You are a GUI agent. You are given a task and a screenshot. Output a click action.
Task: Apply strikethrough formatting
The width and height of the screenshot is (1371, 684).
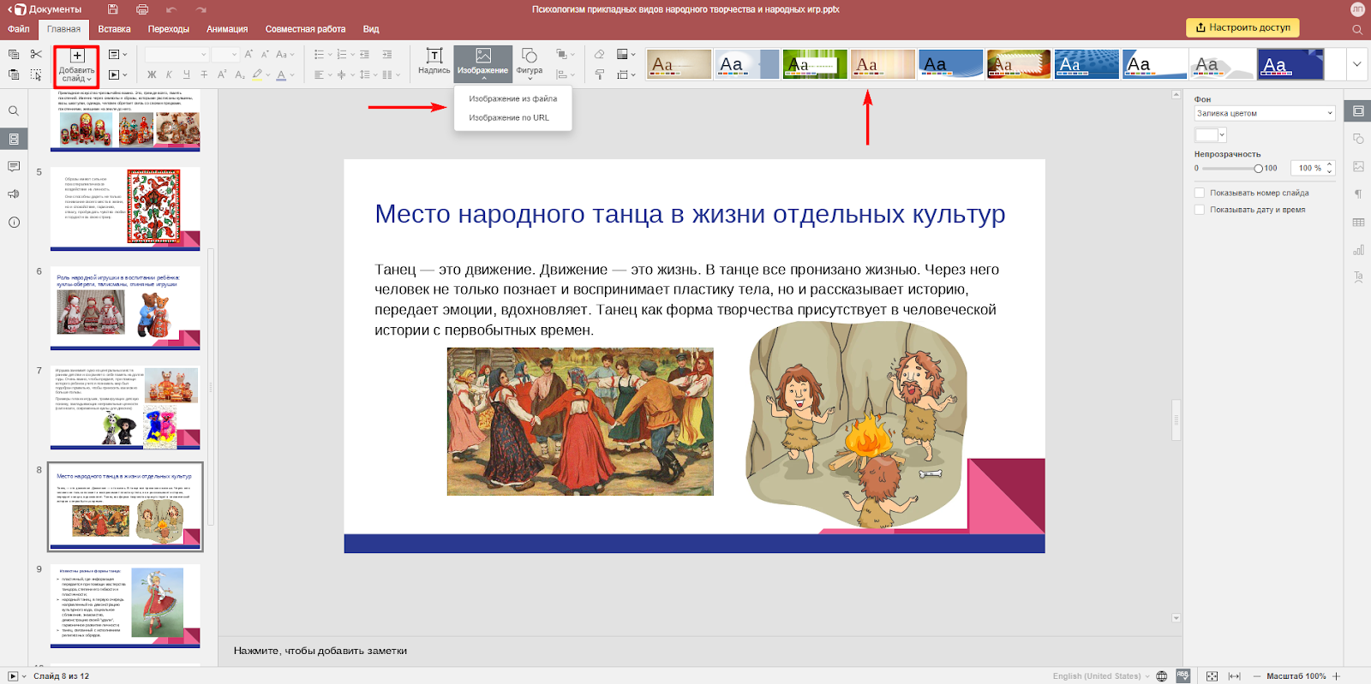(x=204, y=74)
